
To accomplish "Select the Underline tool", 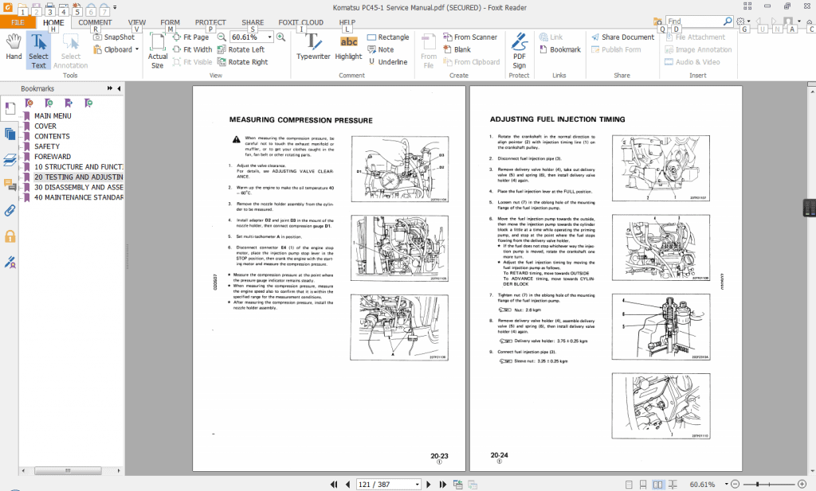I will 388,62.
